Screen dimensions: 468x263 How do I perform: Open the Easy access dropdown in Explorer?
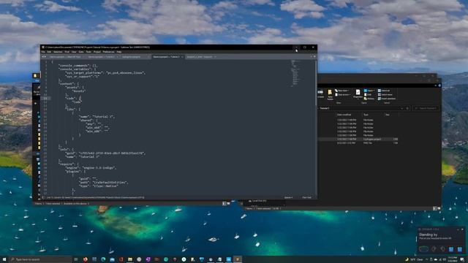click(343, 95)
